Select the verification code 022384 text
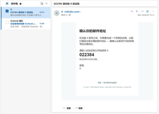 coord(87,55)
